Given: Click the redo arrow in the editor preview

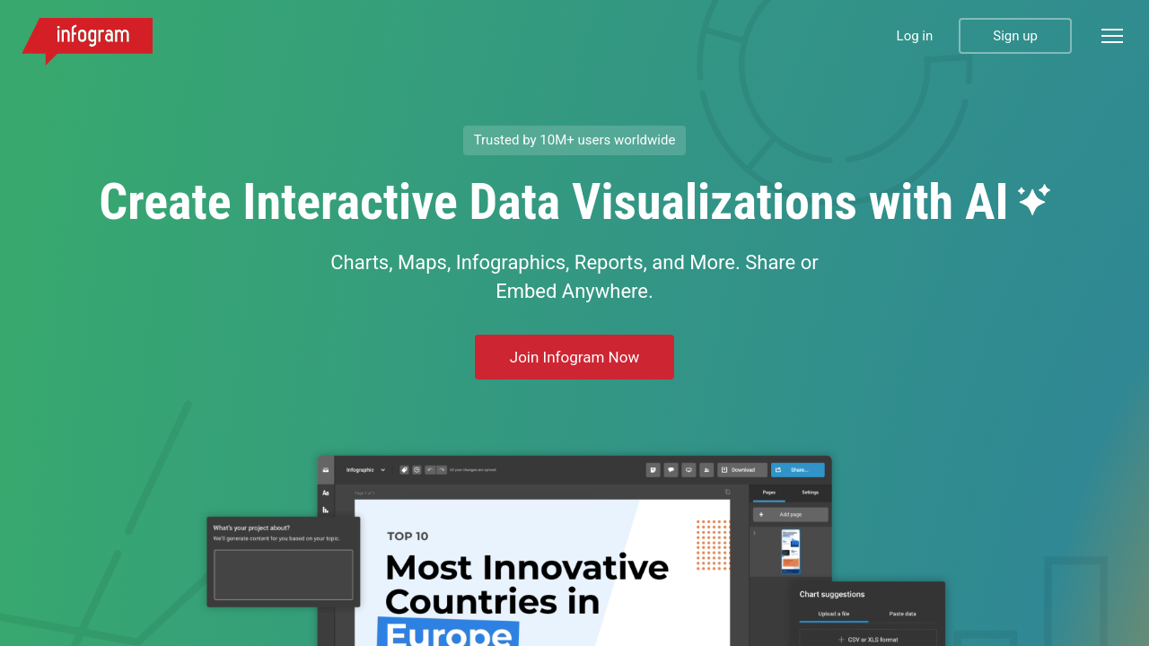Looking at the screenshot, I should point(442,469).
